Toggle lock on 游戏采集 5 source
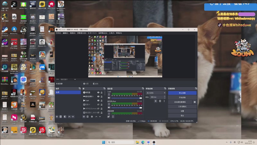The image size is (257, 145). [102, 96]
